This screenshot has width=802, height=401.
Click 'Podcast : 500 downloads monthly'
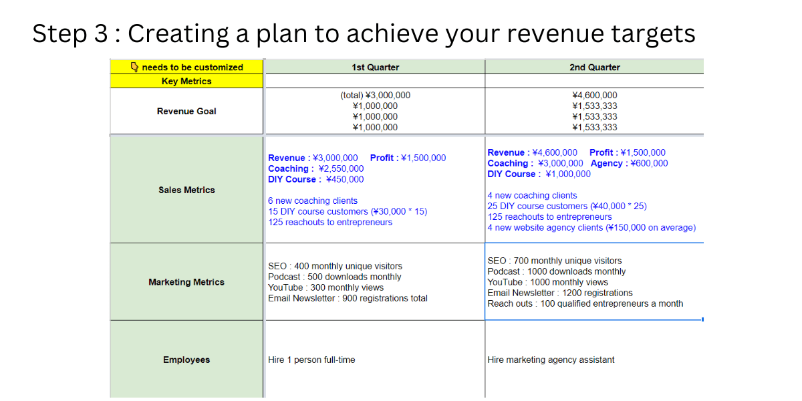tap(335, 277)
